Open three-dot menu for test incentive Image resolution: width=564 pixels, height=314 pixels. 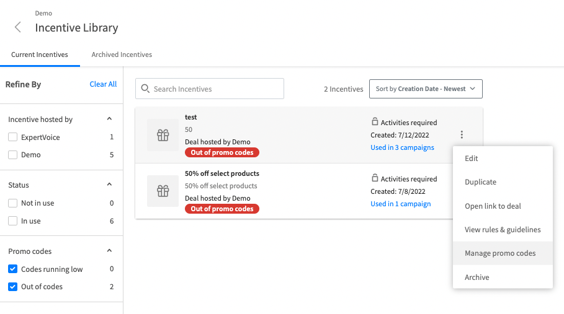click(462, 134)
